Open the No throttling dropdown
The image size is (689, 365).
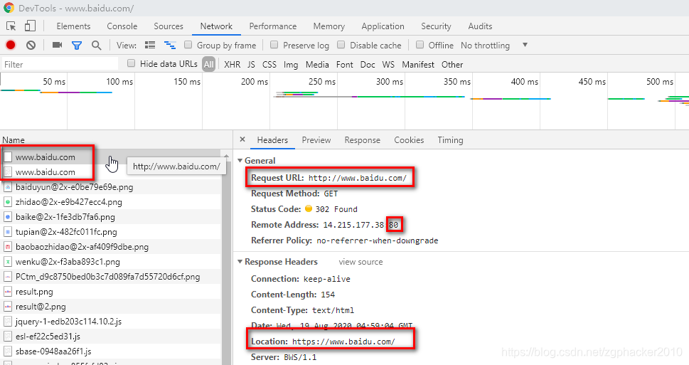pyautogui.click(x=494, y=46)
